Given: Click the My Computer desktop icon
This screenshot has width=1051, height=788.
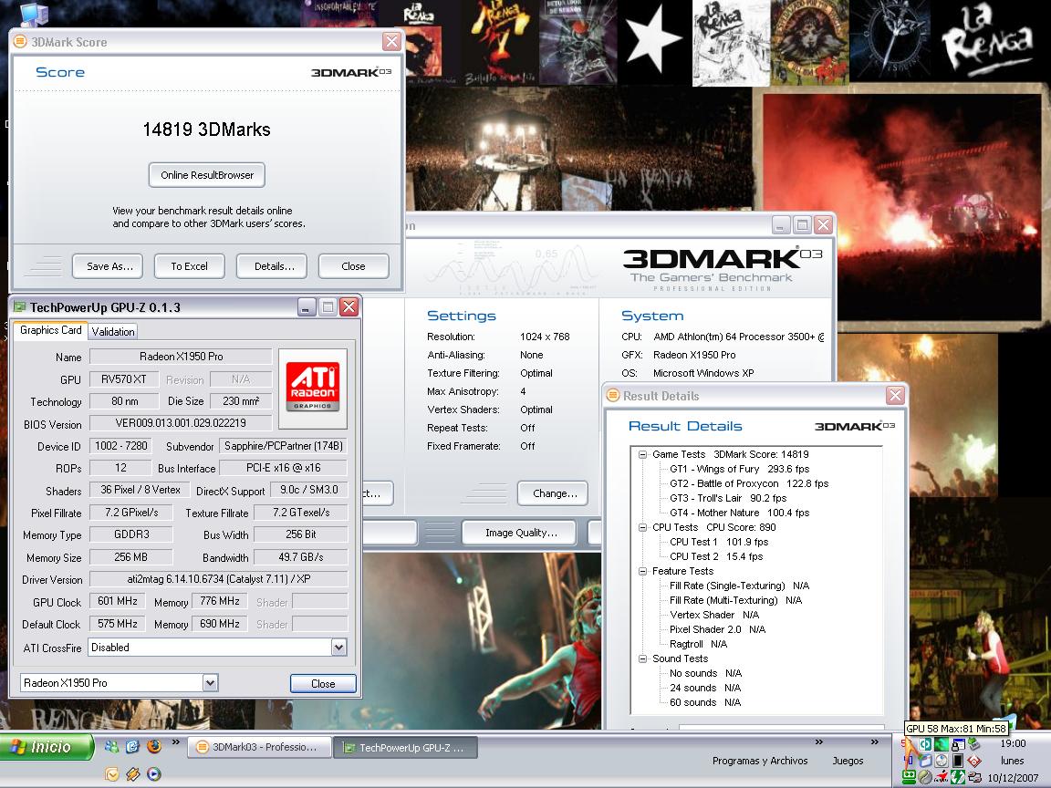Looking at the screenshot, I should point(34,14).
